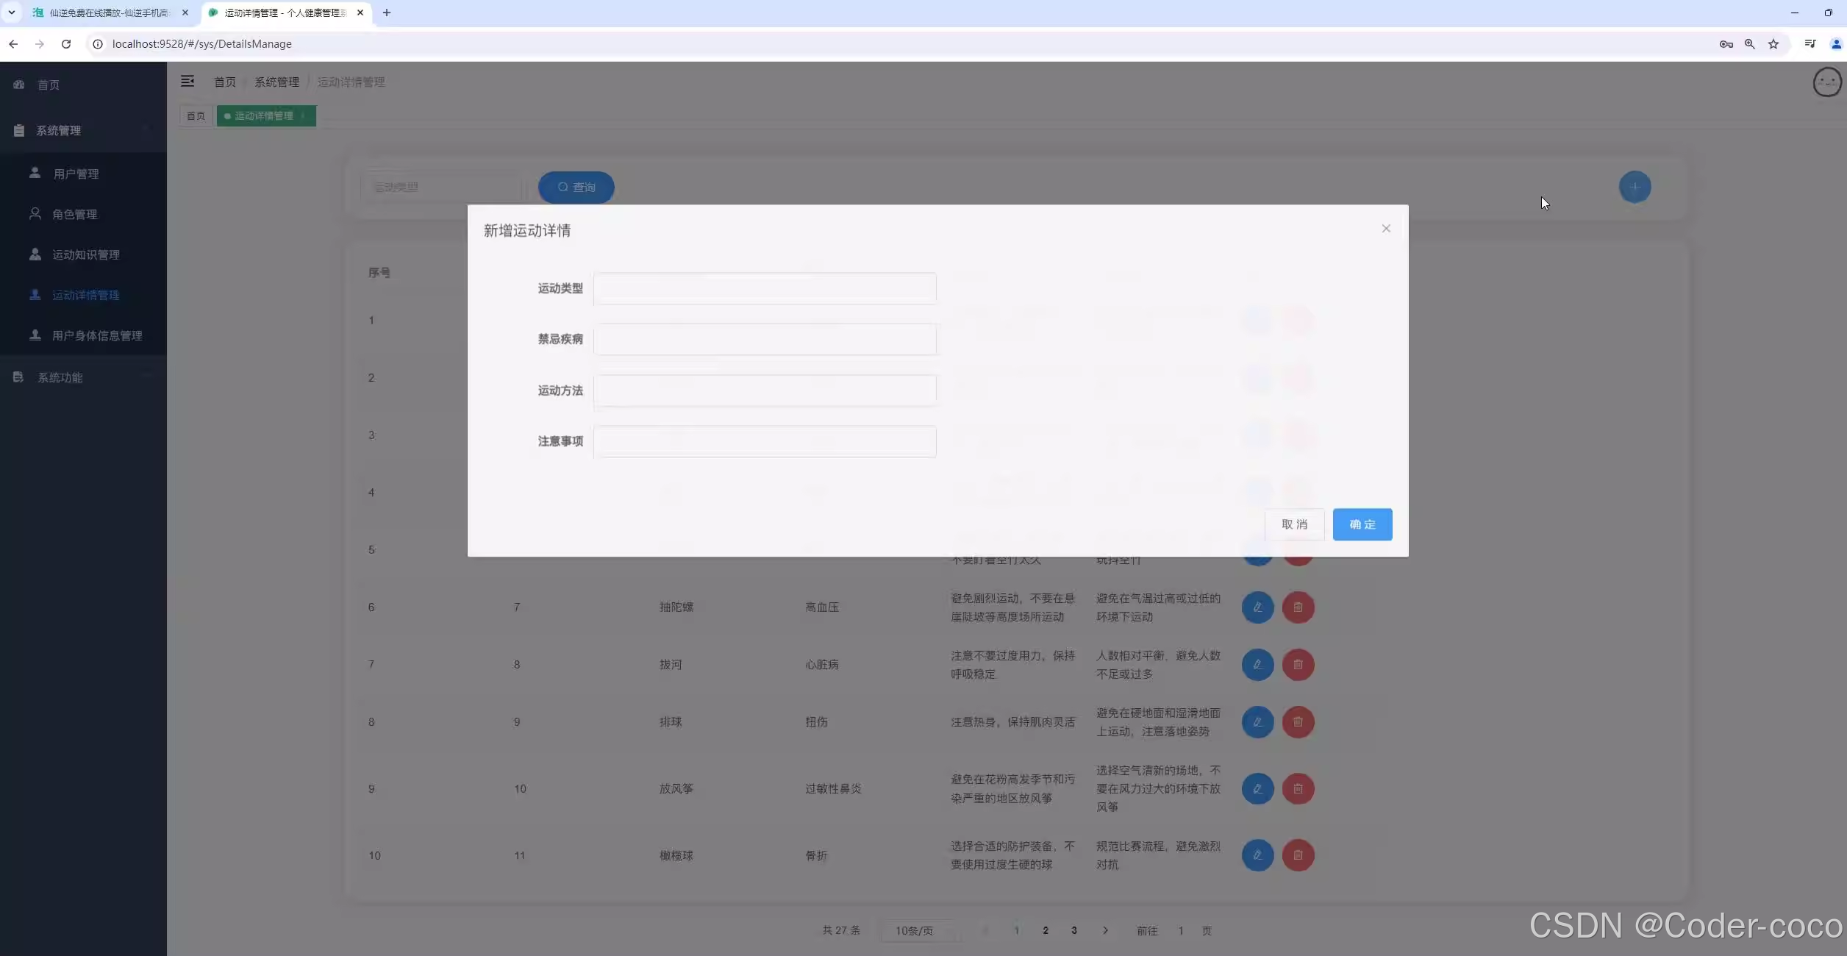Viewport: 1847px width, 956px height.
Task: Click the round blue plus add button
Action: coord(1635,187)
